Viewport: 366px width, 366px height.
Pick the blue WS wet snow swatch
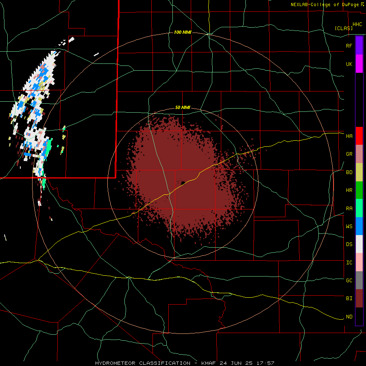tap(359, 226)
